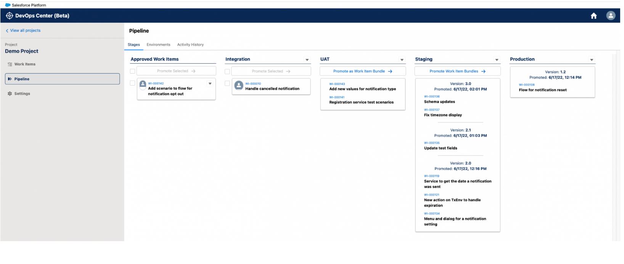Image resolution: width=624 pixels, height=264 pixels.
Task: Click arrow icon on Promote Work Item Bundles
Action: click(483, 71)
